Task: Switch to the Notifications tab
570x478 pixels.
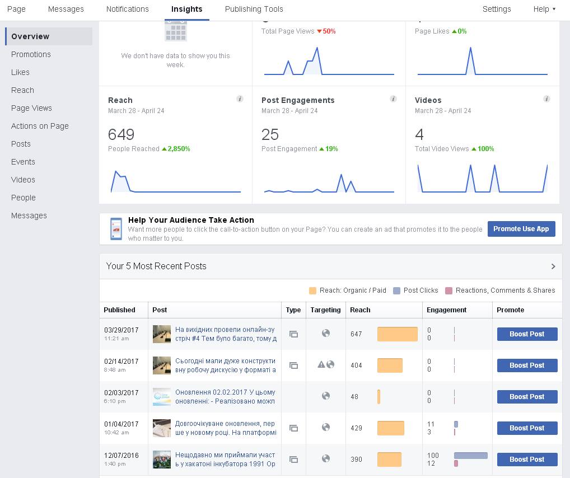Action: pyautogui.click(x=128, y=9)
